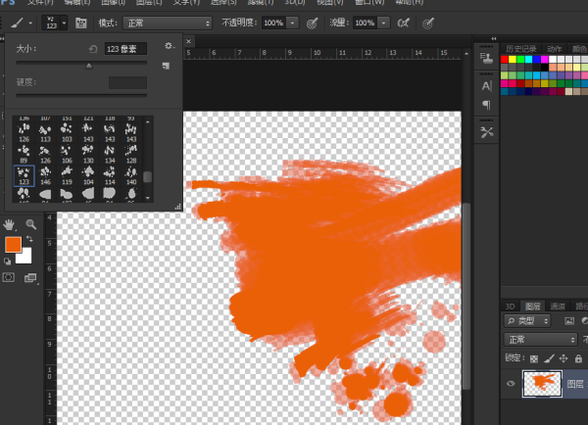Swap foreground and background colors
The width and height of the screenshot is (588, 425).
click(29, 239)
